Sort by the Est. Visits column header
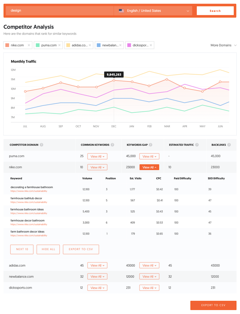 pos(136,178)
